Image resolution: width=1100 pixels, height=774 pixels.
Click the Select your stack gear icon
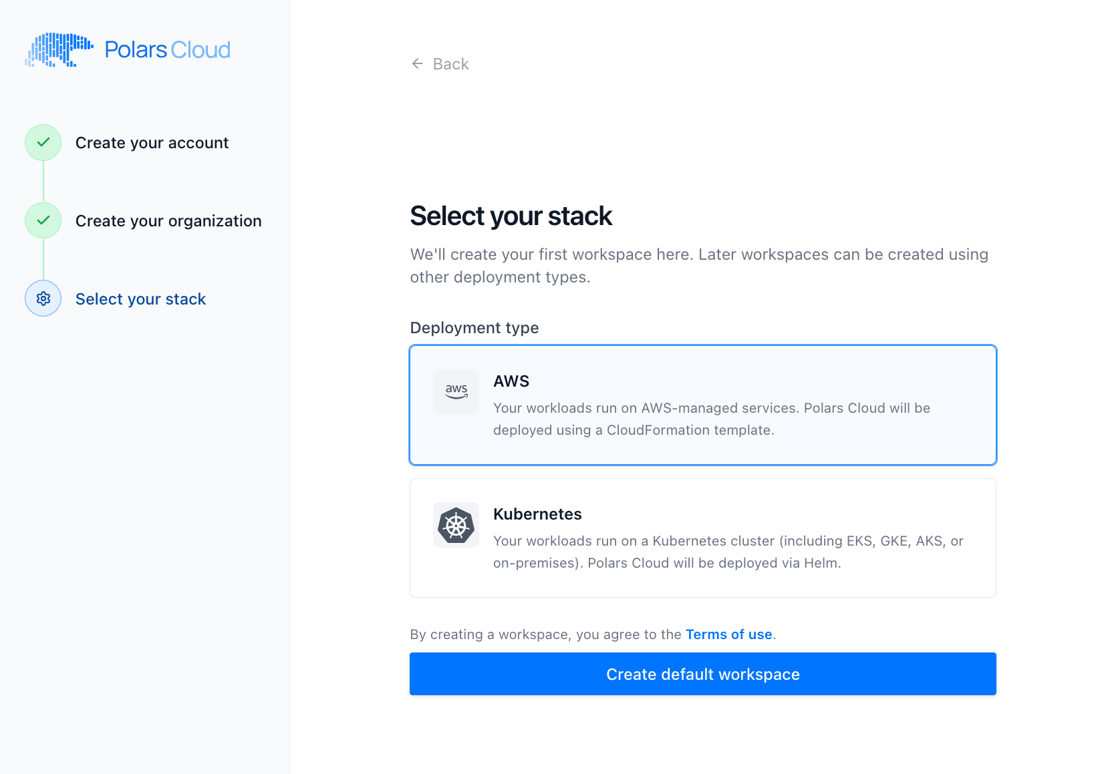click(43, 299)
